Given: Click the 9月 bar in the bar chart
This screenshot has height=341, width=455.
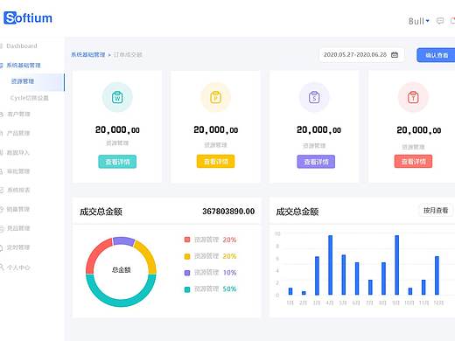Looking at the screenshot, I should (x=396, y=265).
